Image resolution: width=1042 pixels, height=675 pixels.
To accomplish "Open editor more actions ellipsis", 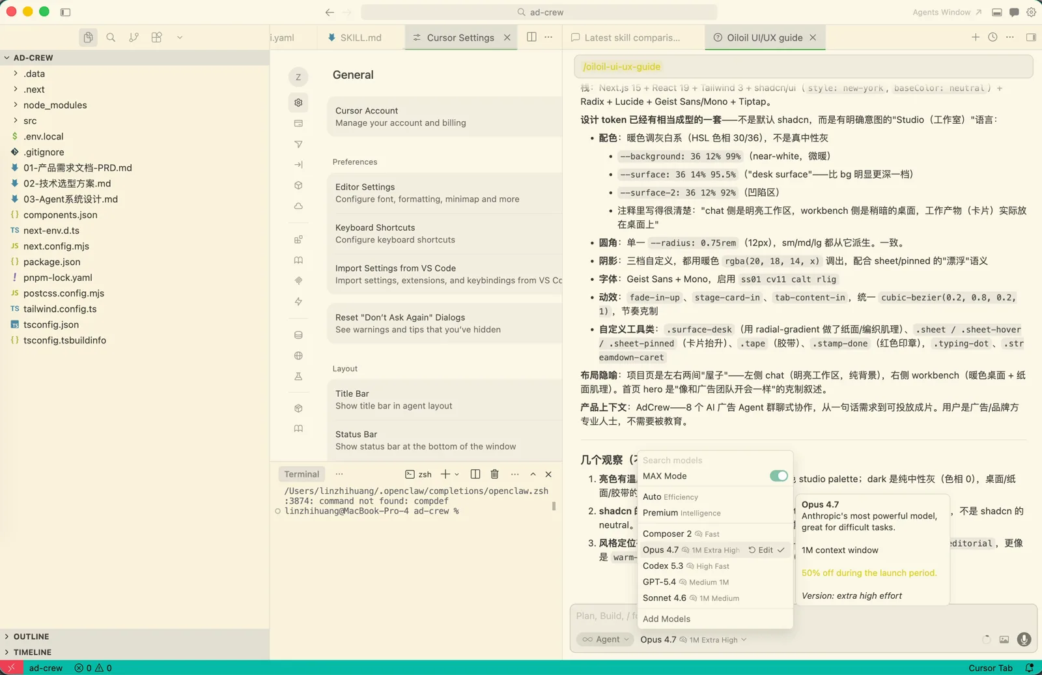I will [548, 37].
